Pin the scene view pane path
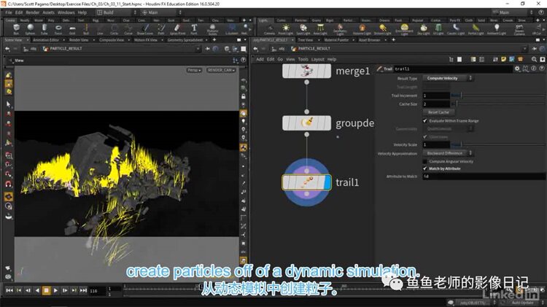 coord(208,49)
